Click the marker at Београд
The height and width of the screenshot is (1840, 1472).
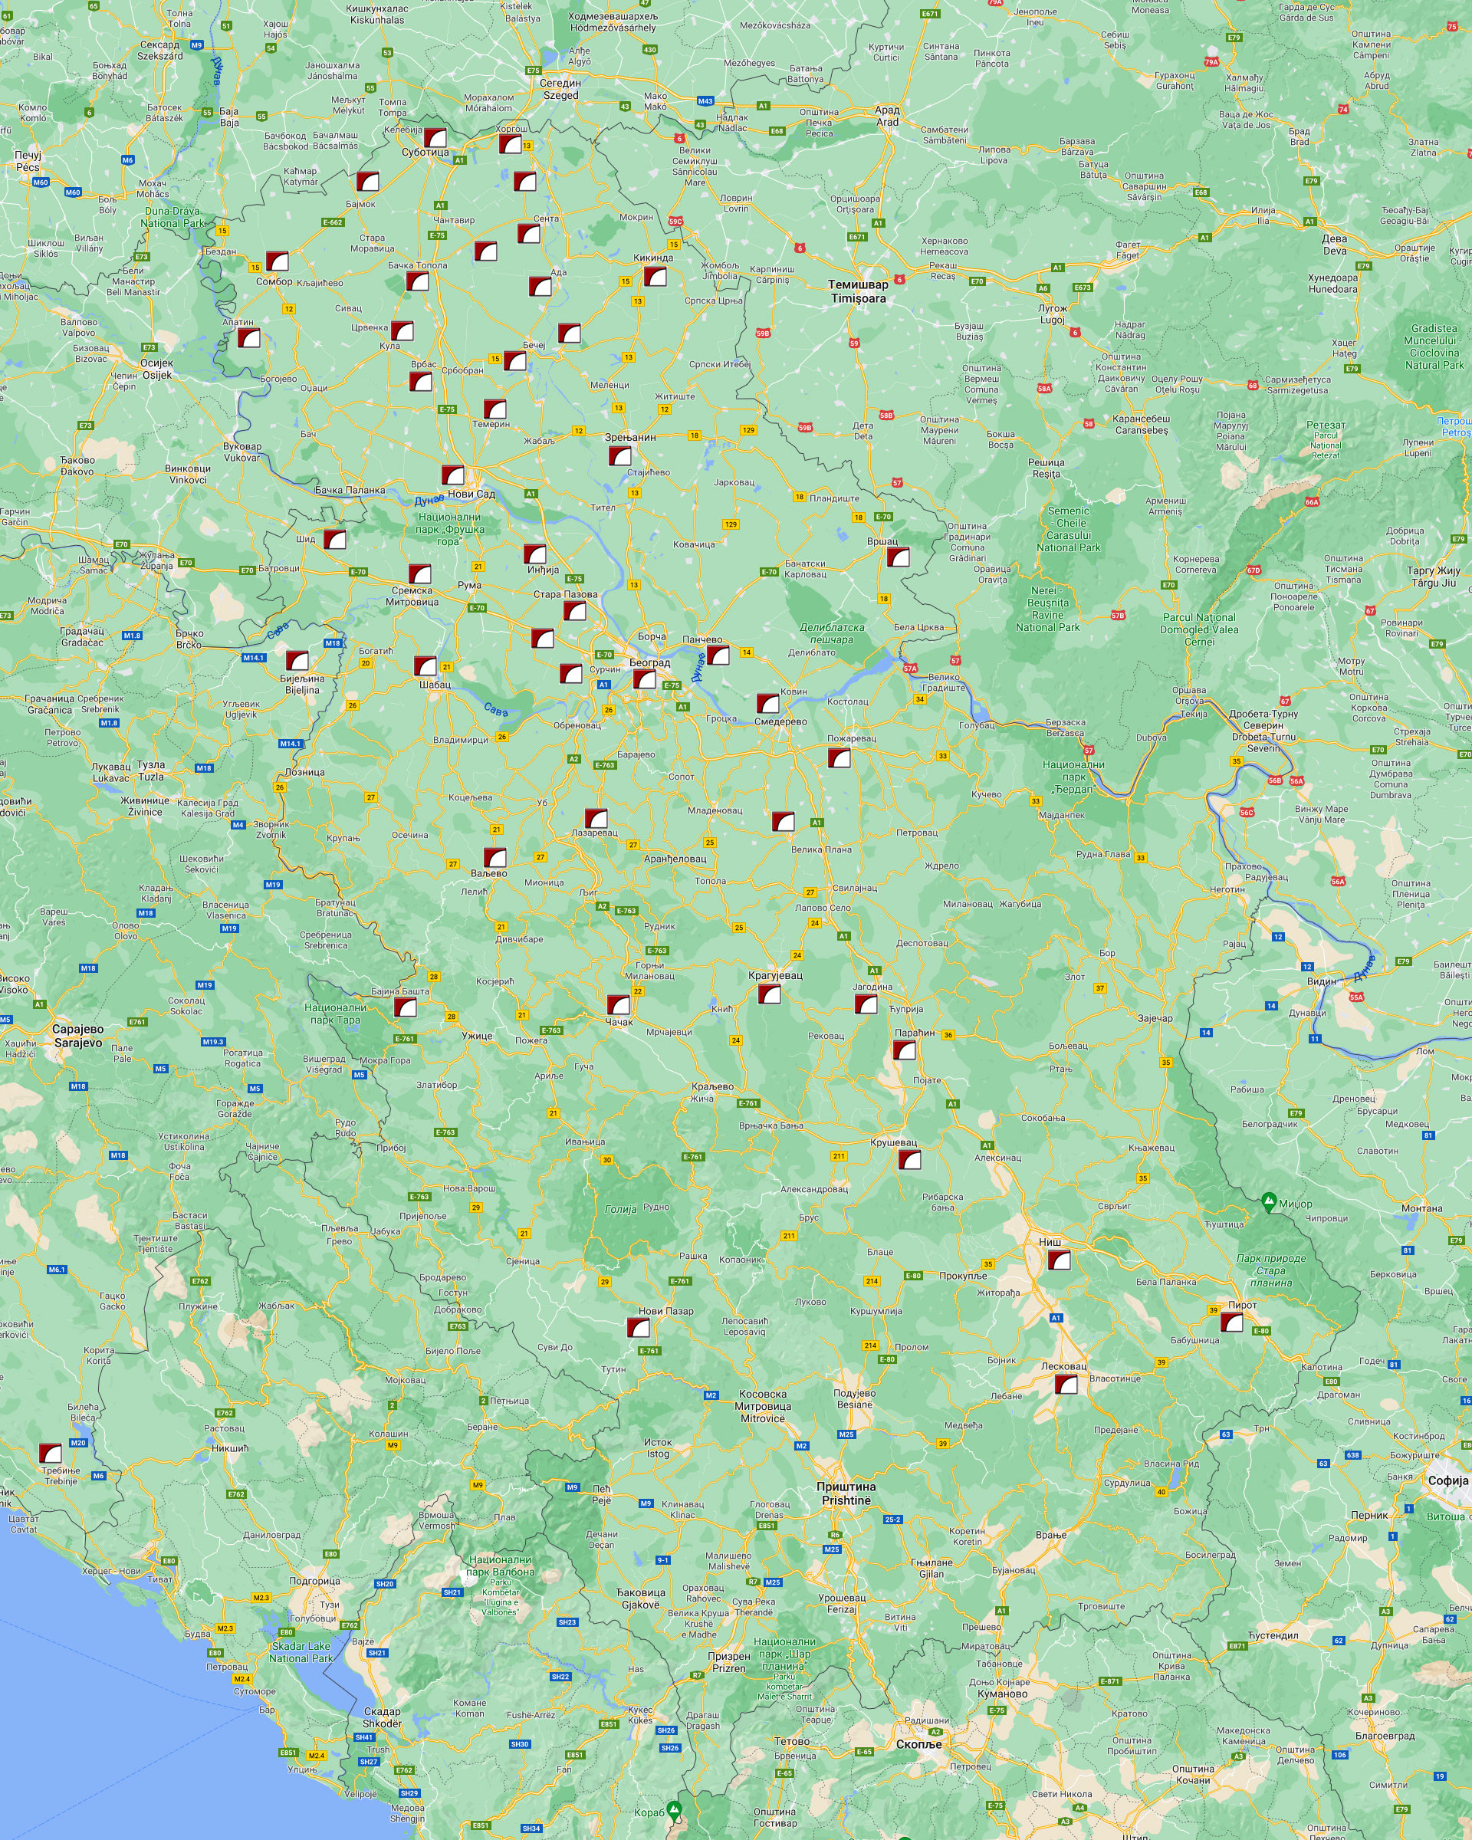click(x=644, y=679)
